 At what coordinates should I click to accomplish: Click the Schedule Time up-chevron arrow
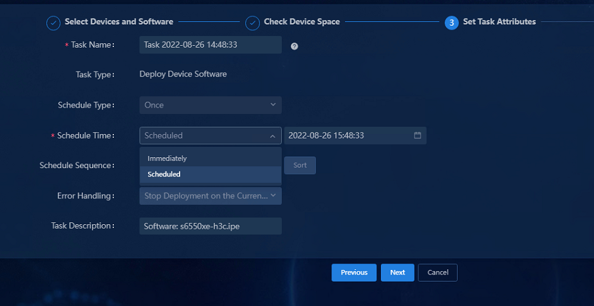[x=273, y=136]
